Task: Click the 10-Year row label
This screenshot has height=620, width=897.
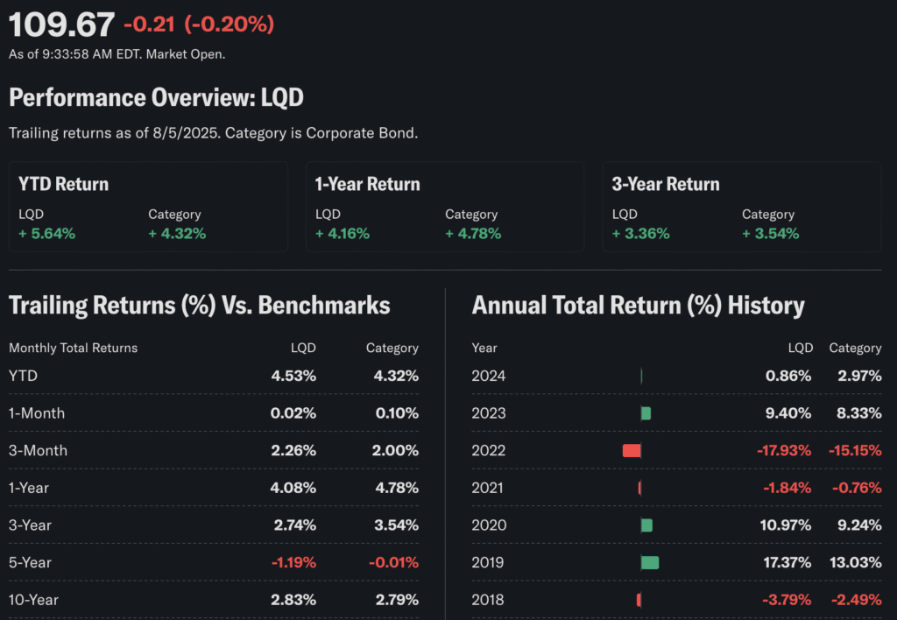Action: click(x=33, y=600)
